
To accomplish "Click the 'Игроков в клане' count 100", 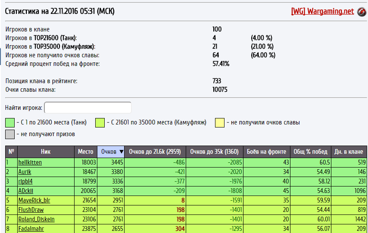I will [217, 29].
